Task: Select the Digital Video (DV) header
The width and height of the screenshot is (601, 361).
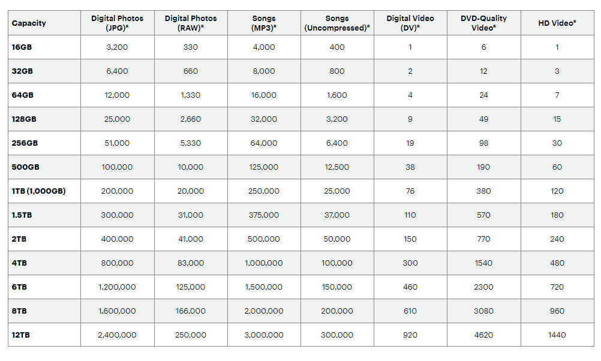Action: [410, 23]
